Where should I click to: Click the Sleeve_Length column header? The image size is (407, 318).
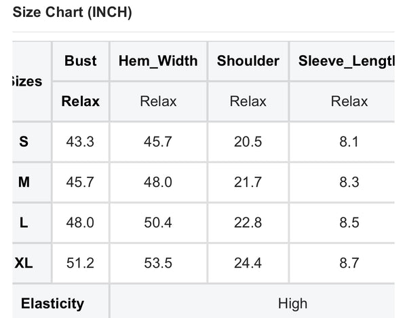[346, 60]
